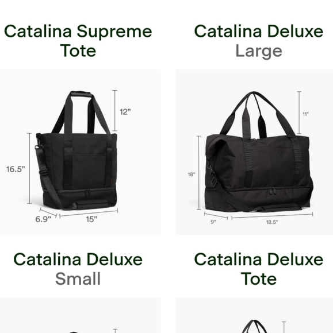Click the partially visible Deluxe Tote image
Viewport: 333px width, 333px height.
tap(254, 315)
